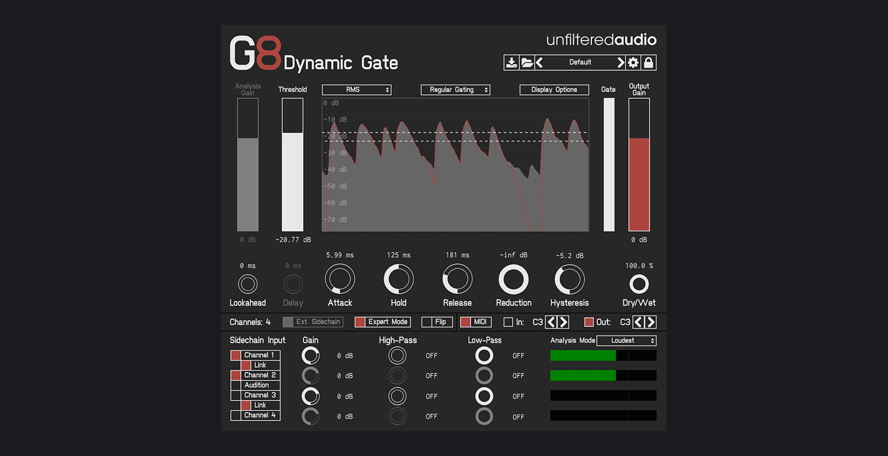Viewport: 888px width, 456px height.
Task: Click the Channel 1 High-Pass knob
Action: [x=398, y=355]
